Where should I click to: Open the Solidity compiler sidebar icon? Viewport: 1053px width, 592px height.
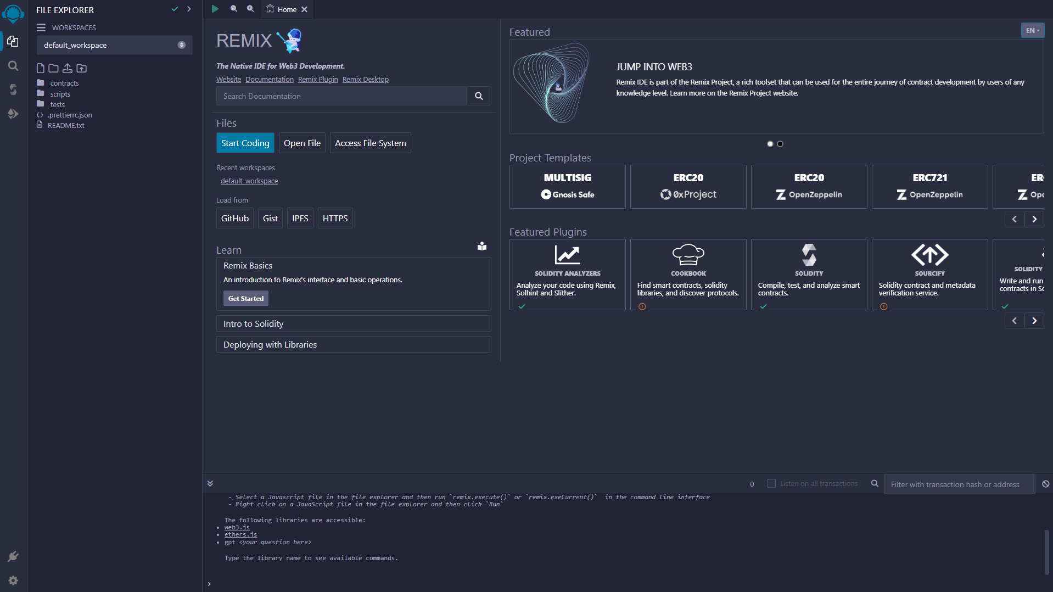13,90
